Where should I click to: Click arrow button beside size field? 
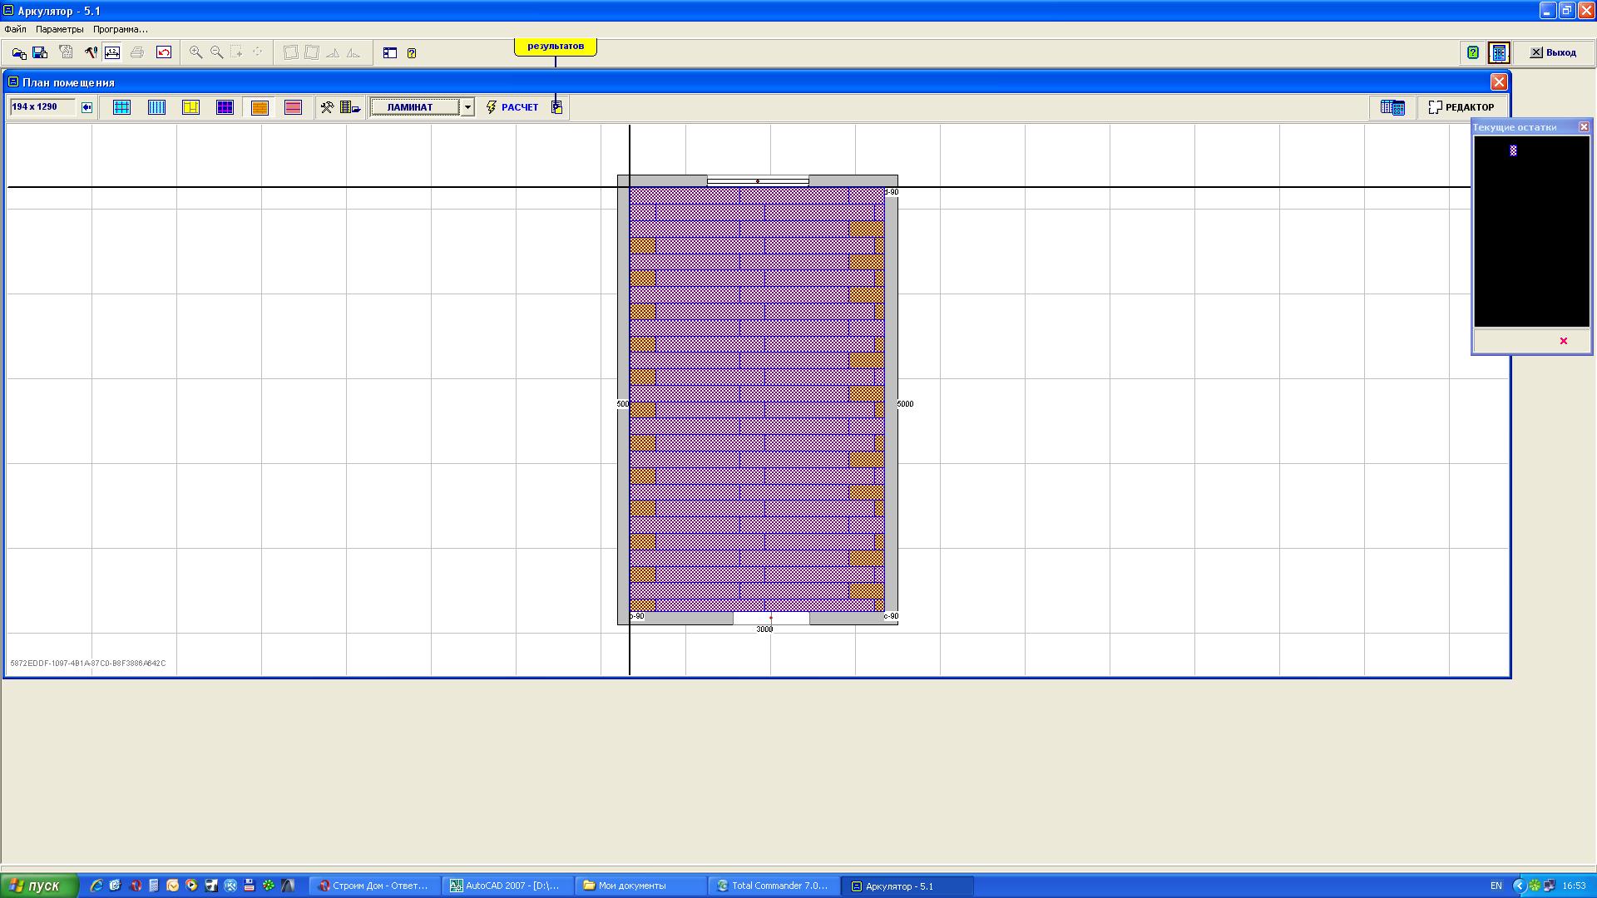pyautogui.click(x=87, y=107)
